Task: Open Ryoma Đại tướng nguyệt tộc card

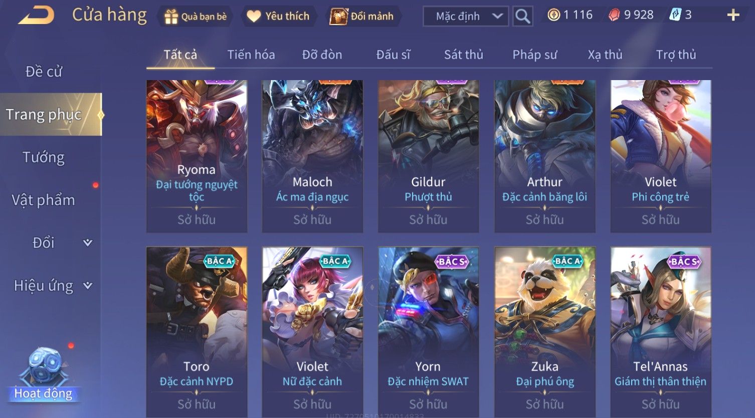Action: click(x=197, y=156)
